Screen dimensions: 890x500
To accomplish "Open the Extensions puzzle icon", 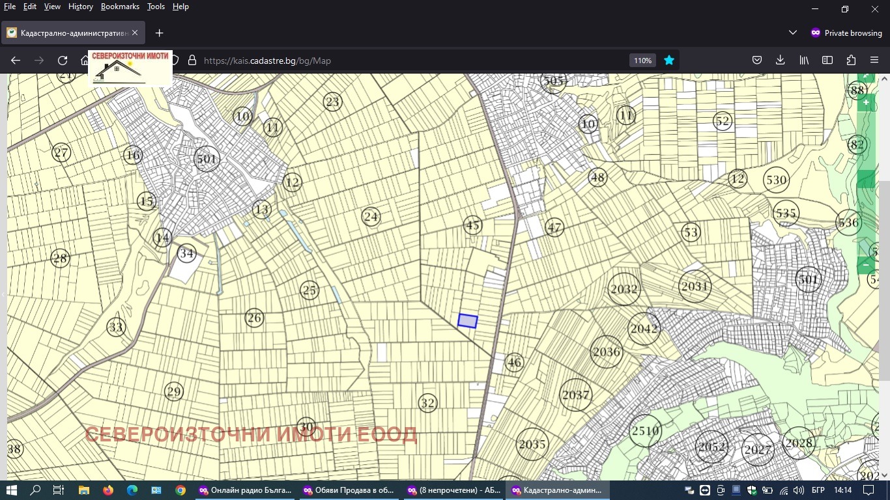I will [x=851, y=61].
